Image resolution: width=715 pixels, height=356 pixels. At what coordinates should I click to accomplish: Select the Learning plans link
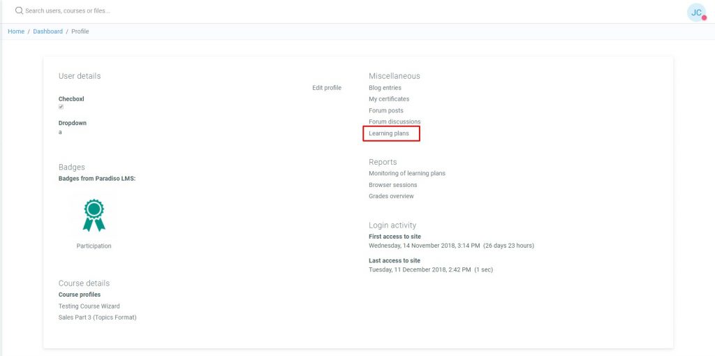389,133
